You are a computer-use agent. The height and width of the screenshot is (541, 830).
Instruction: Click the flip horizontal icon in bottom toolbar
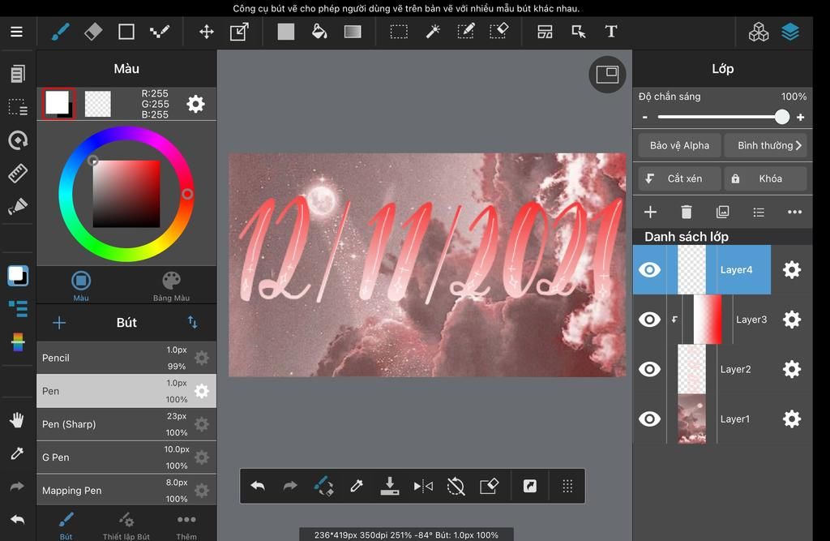click(423, 486)
